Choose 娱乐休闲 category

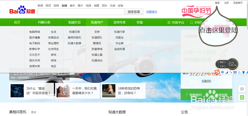click(35, 60)
